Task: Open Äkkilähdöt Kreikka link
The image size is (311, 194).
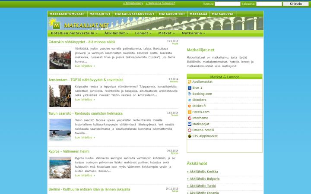Action: click(202, 172)
